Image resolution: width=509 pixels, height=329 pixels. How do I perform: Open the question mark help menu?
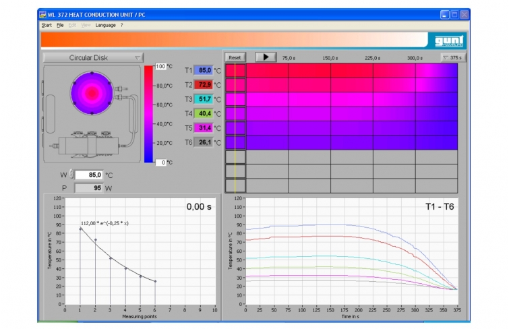(122, 25)
